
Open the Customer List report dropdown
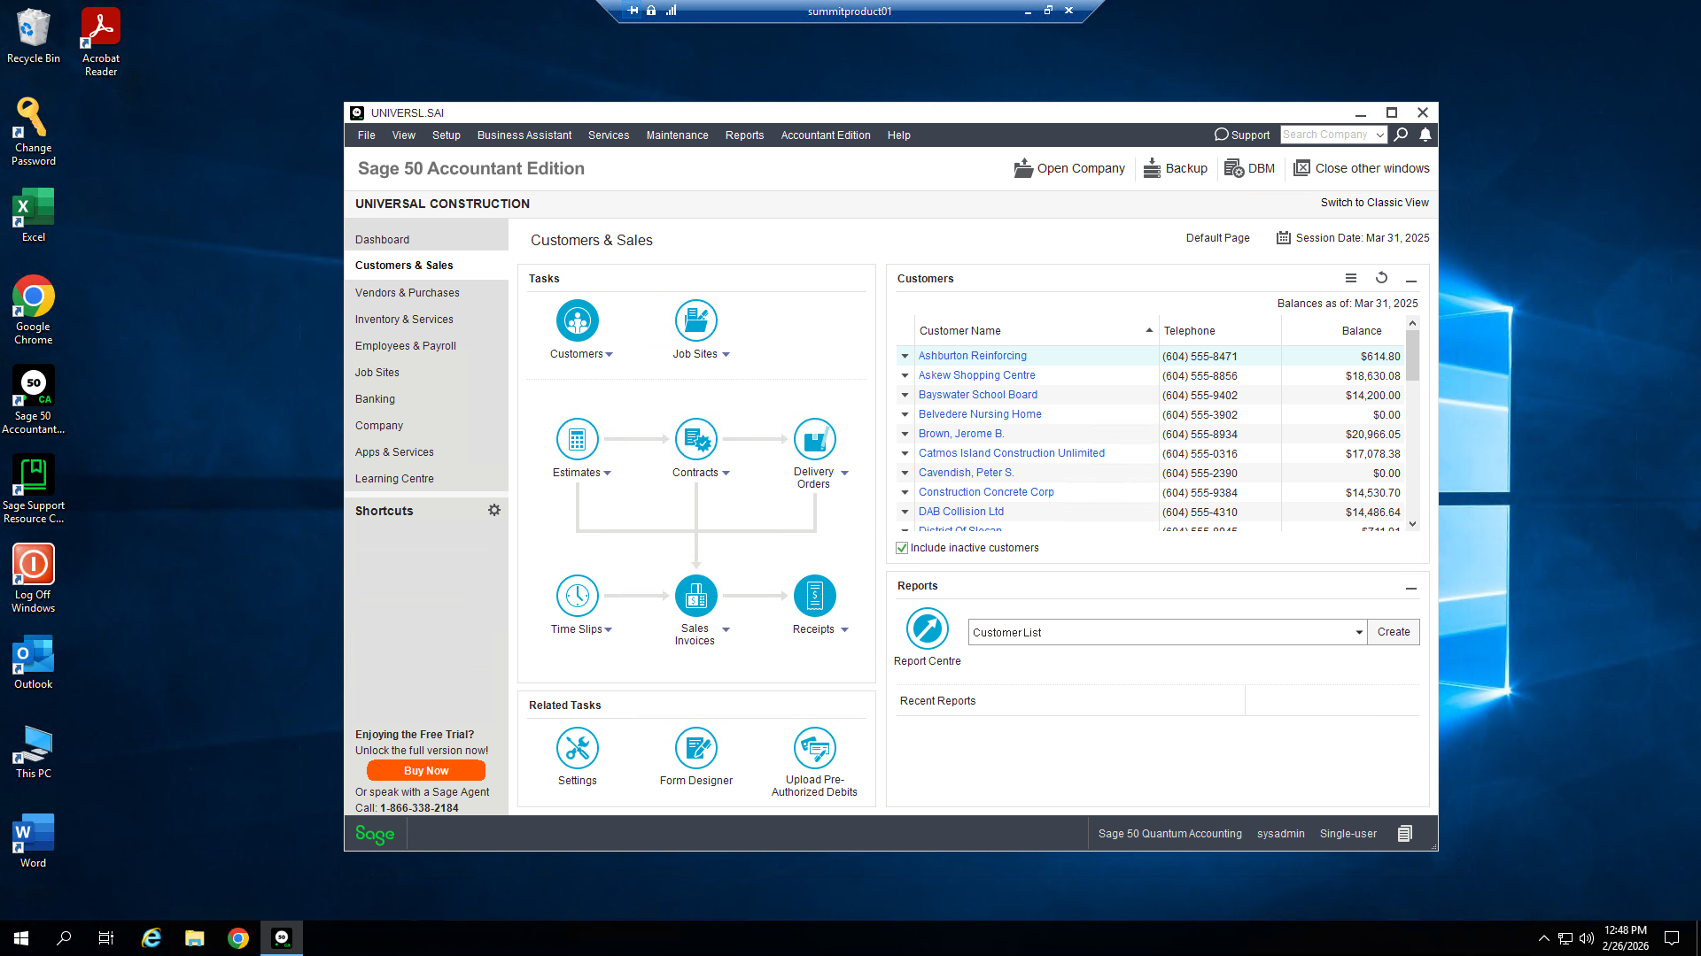pyautogui.click(x=1358, y=632)
